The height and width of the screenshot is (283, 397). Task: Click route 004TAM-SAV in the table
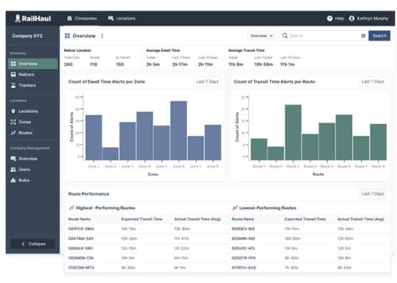(81, 239)
